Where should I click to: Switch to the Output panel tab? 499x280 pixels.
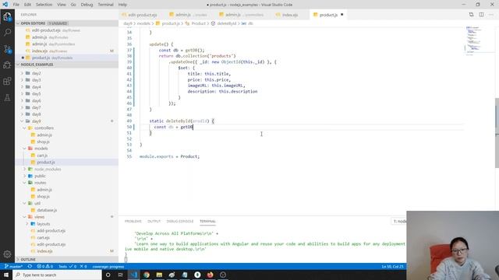[154, 221]
